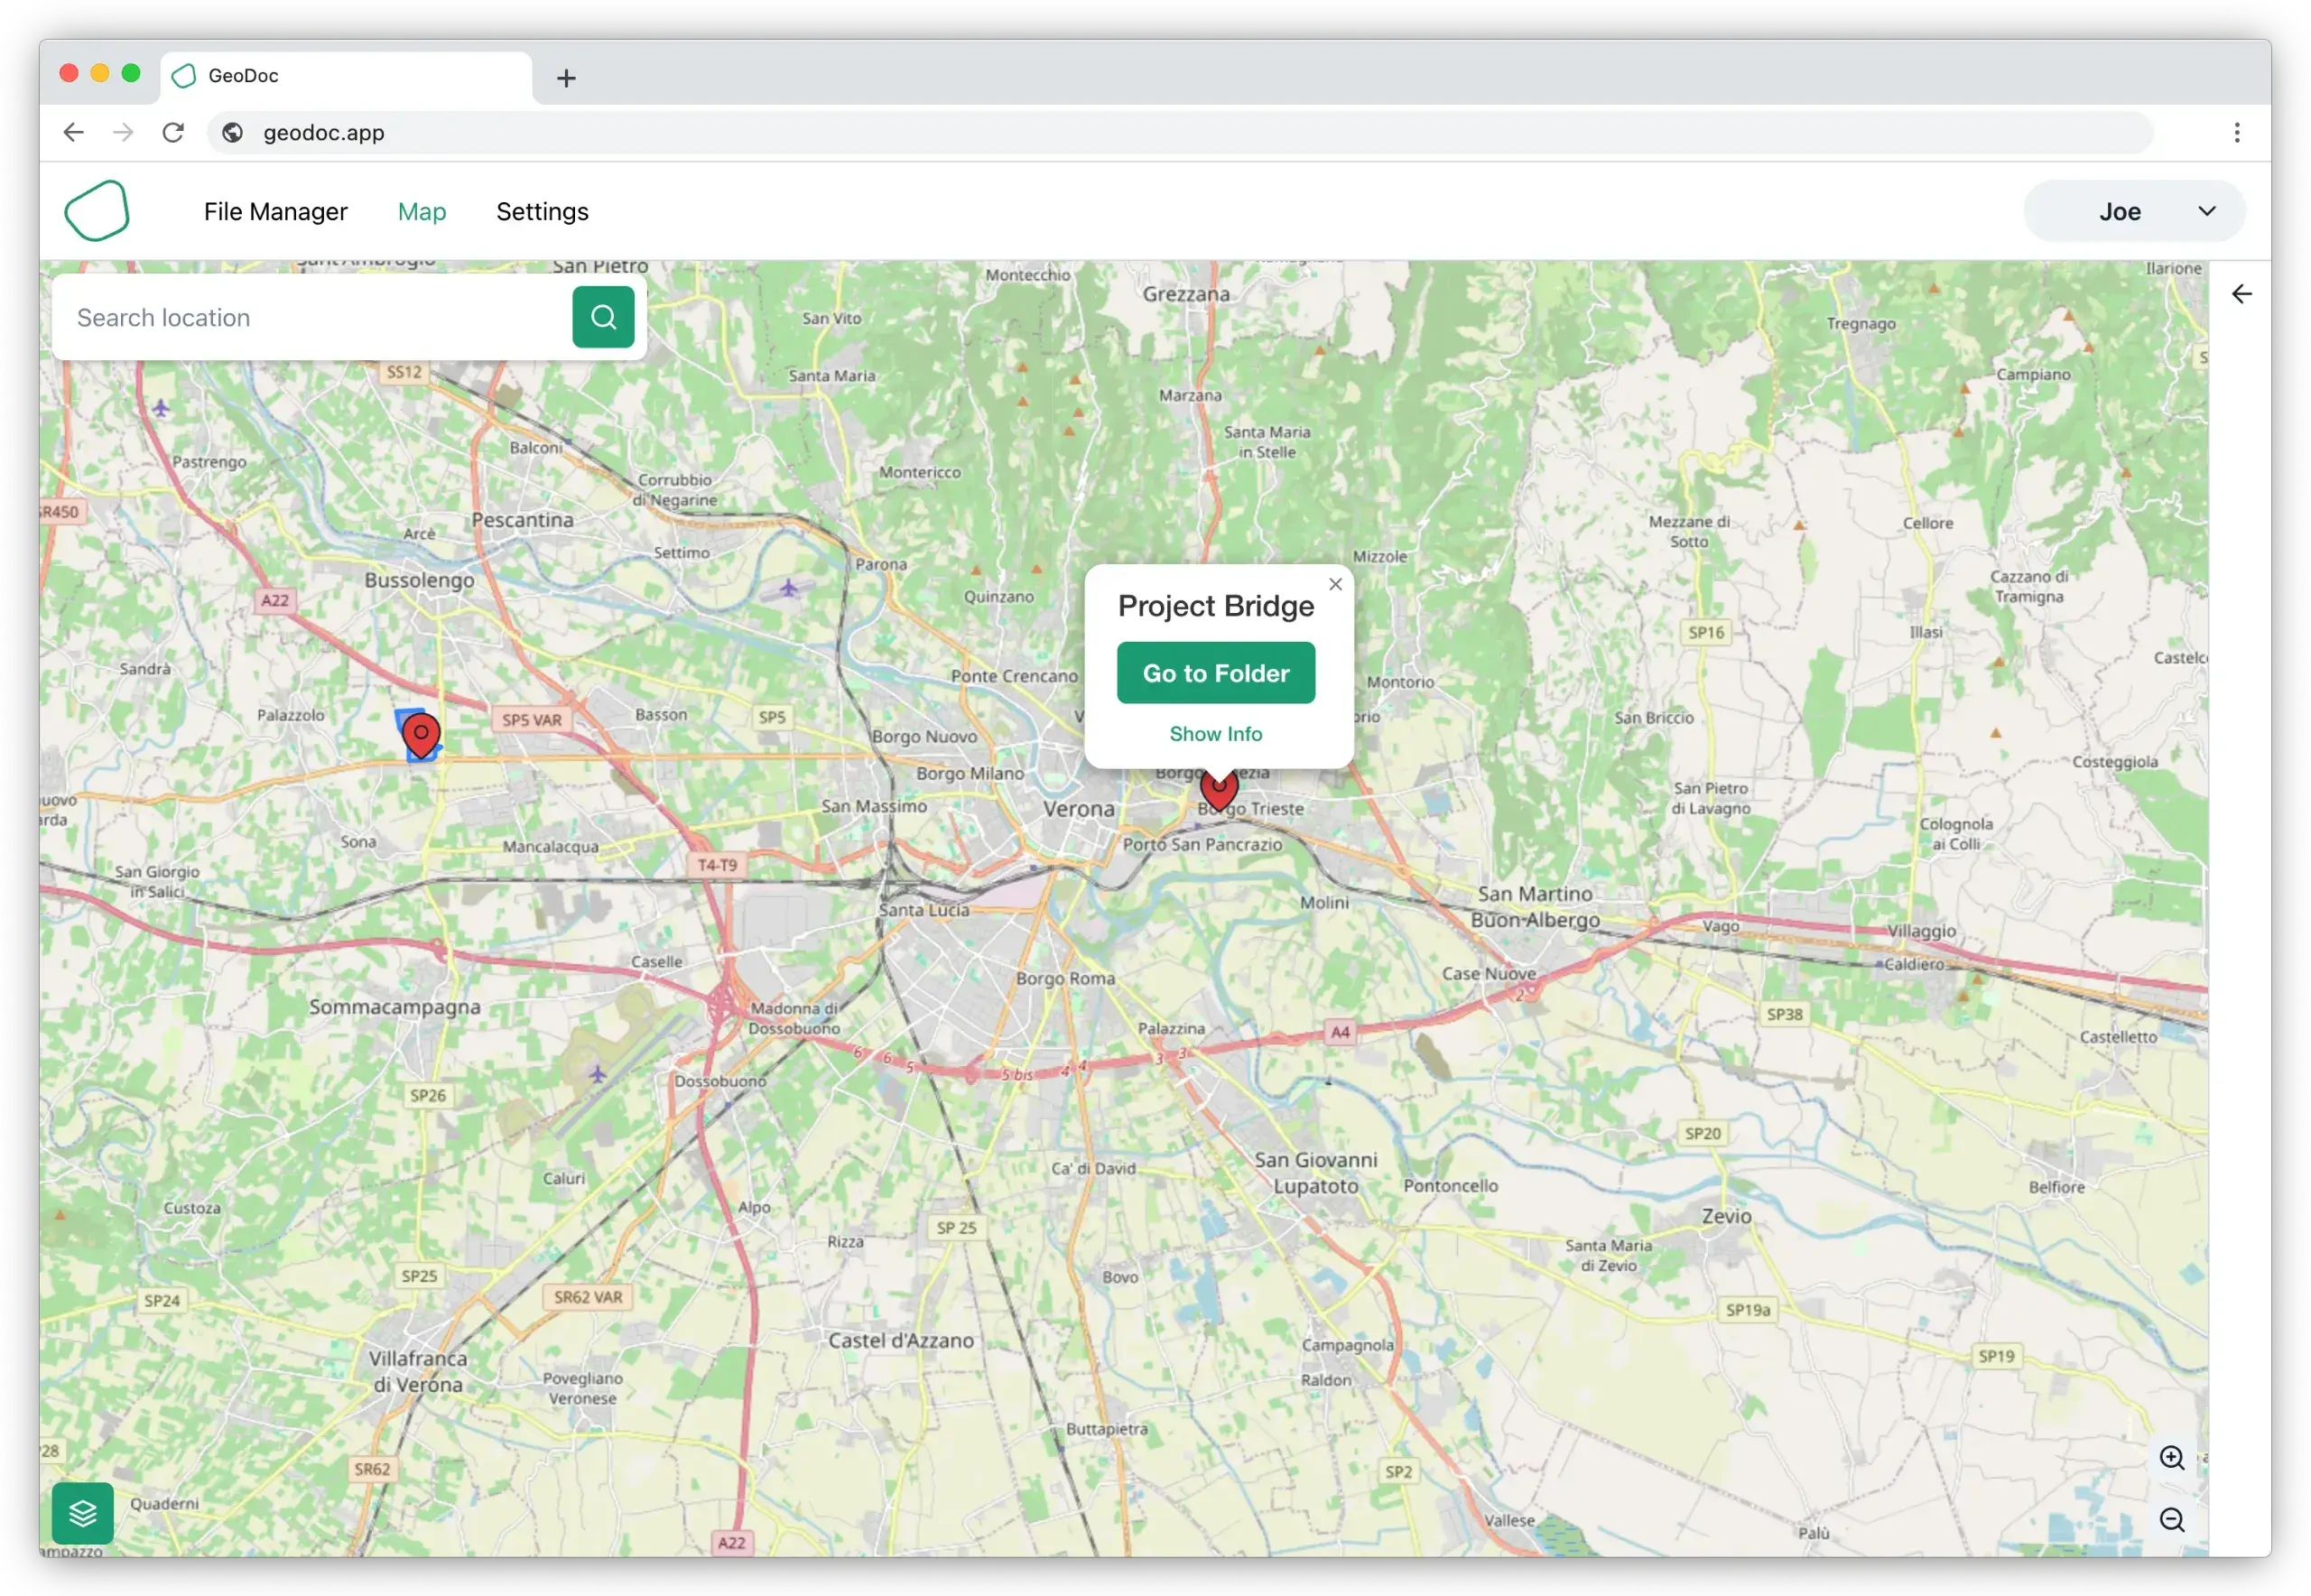Open the map layers panel

click(x=83, y=1513)
